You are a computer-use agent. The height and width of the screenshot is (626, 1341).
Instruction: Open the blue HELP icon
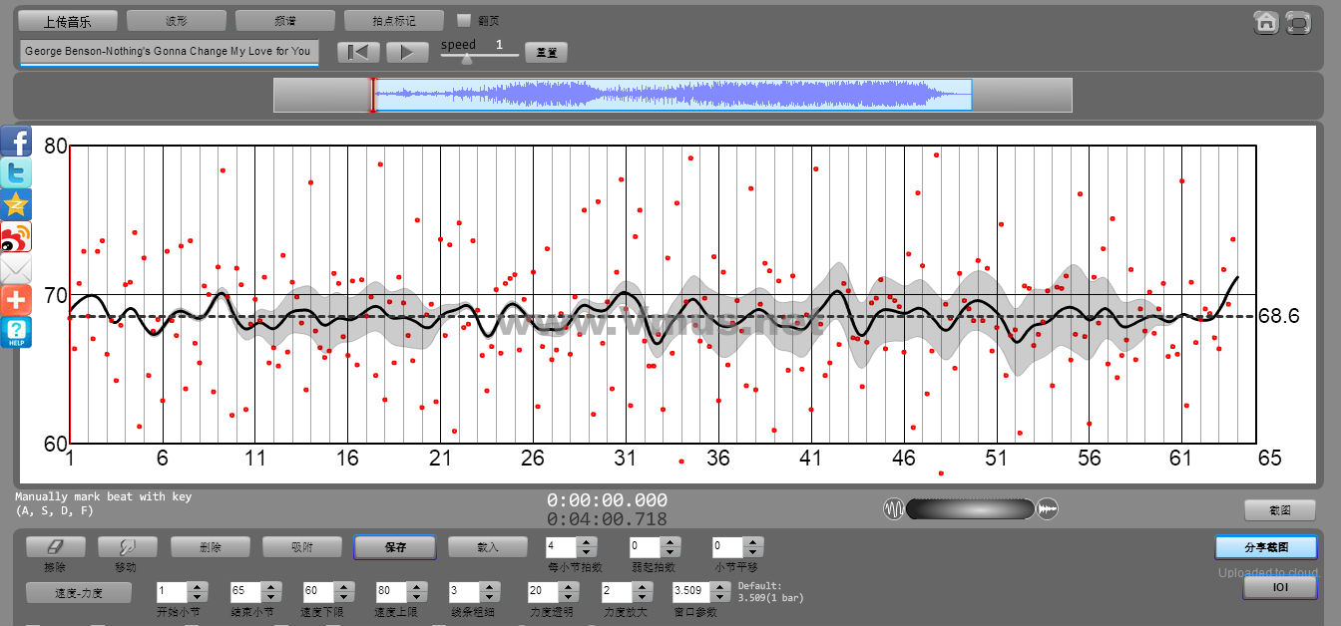[x=16, y=332]
